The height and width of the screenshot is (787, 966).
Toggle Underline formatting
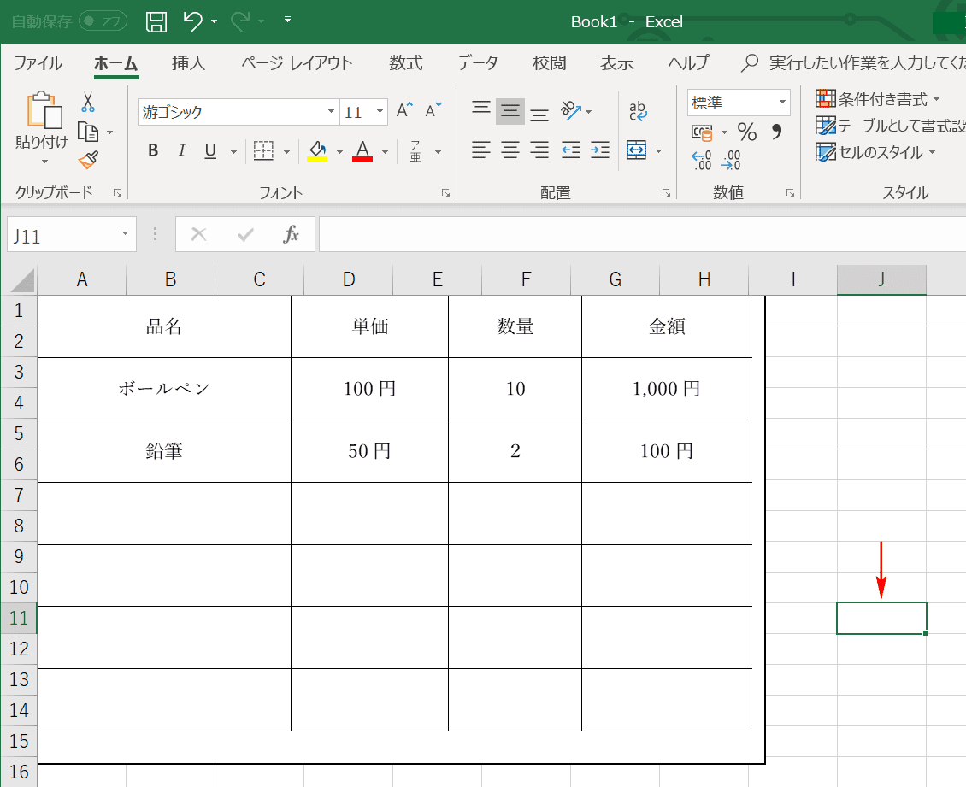210,151
